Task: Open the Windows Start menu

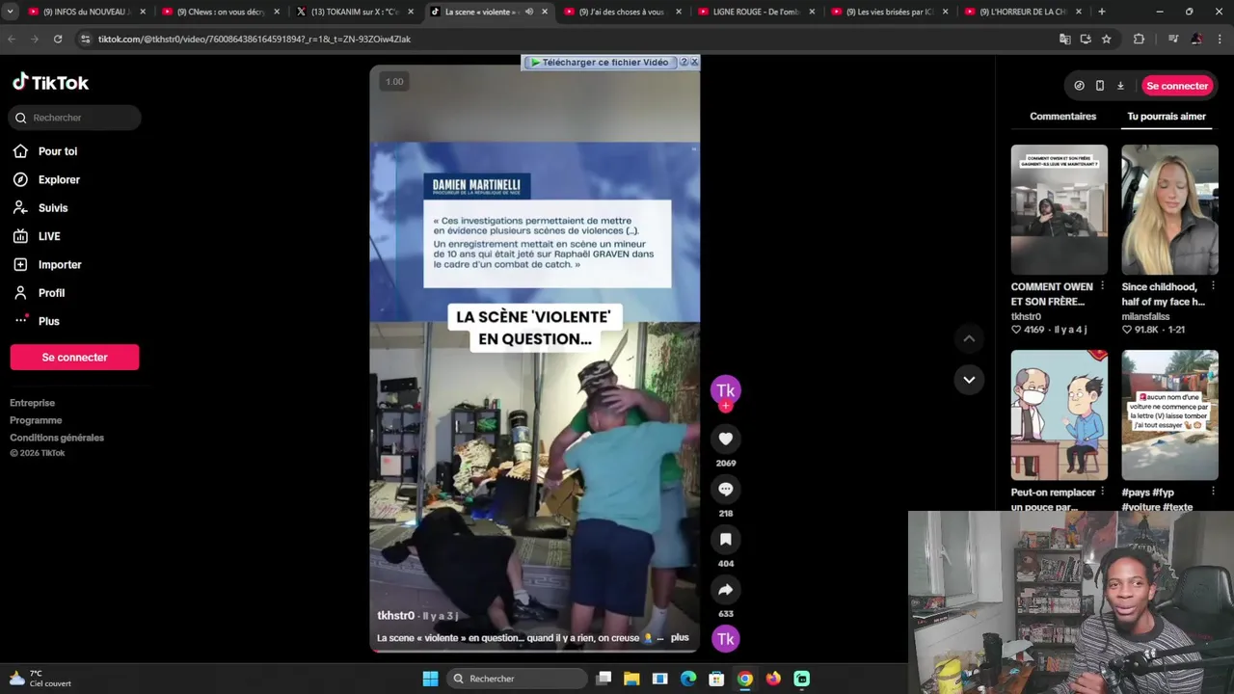Action: point(430,679)
